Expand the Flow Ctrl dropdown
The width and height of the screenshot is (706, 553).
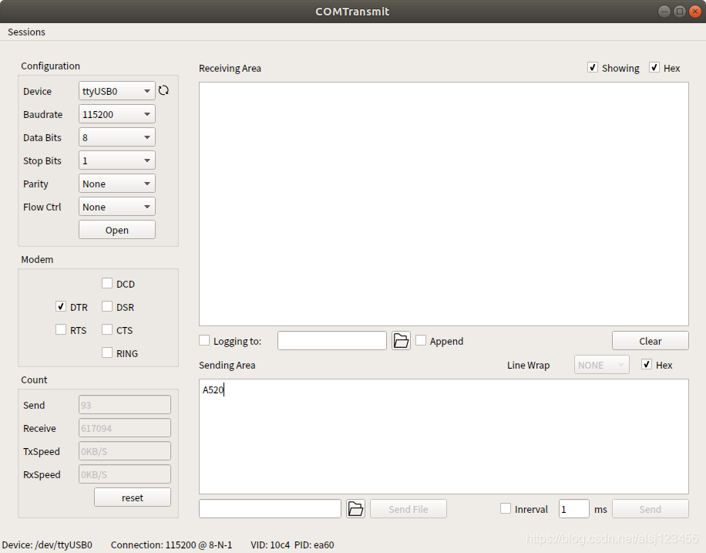point(116,207)
